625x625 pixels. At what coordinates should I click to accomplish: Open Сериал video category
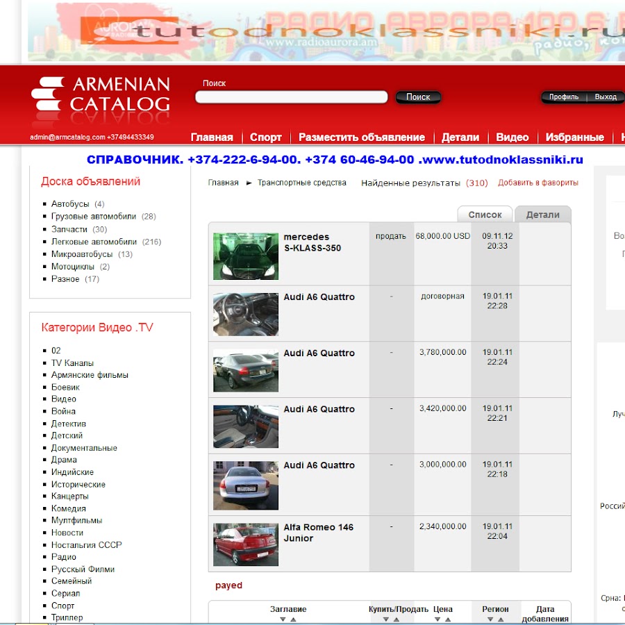click(x=65, y=593)
